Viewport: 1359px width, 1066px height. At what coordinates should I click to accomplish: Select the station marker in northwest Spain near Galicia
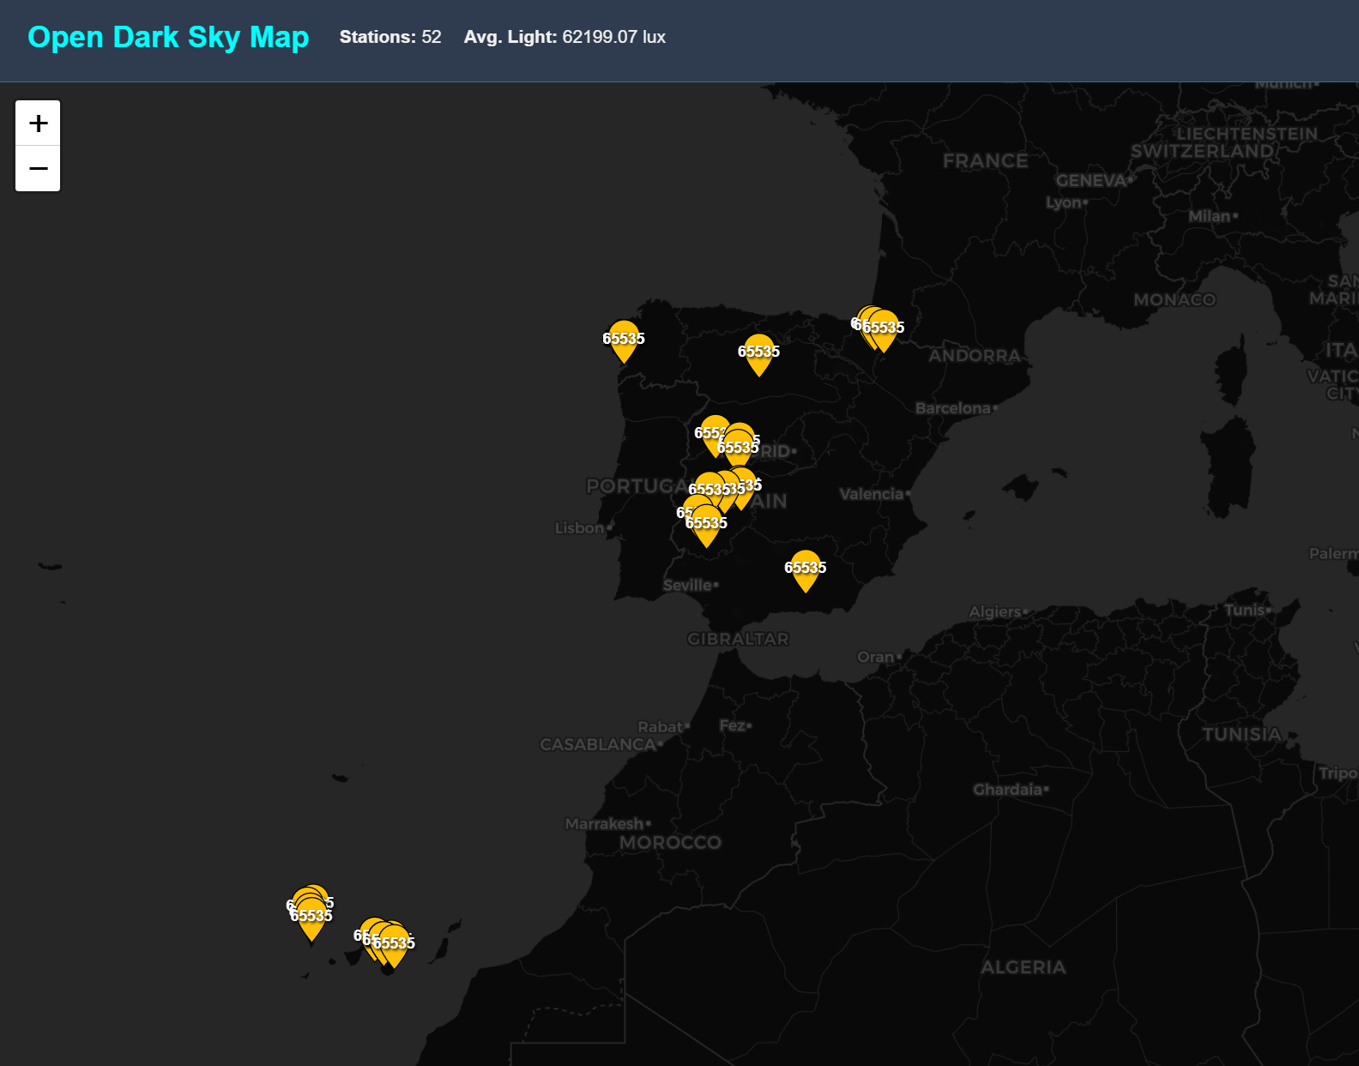click(624, 341)
